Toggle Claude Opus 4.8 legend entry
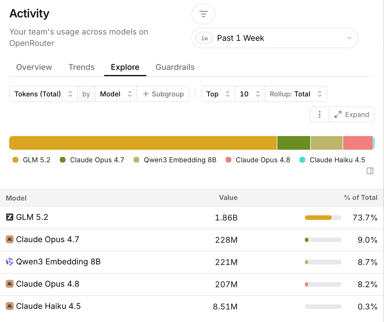The image size is (384, 322). (258, 160)
